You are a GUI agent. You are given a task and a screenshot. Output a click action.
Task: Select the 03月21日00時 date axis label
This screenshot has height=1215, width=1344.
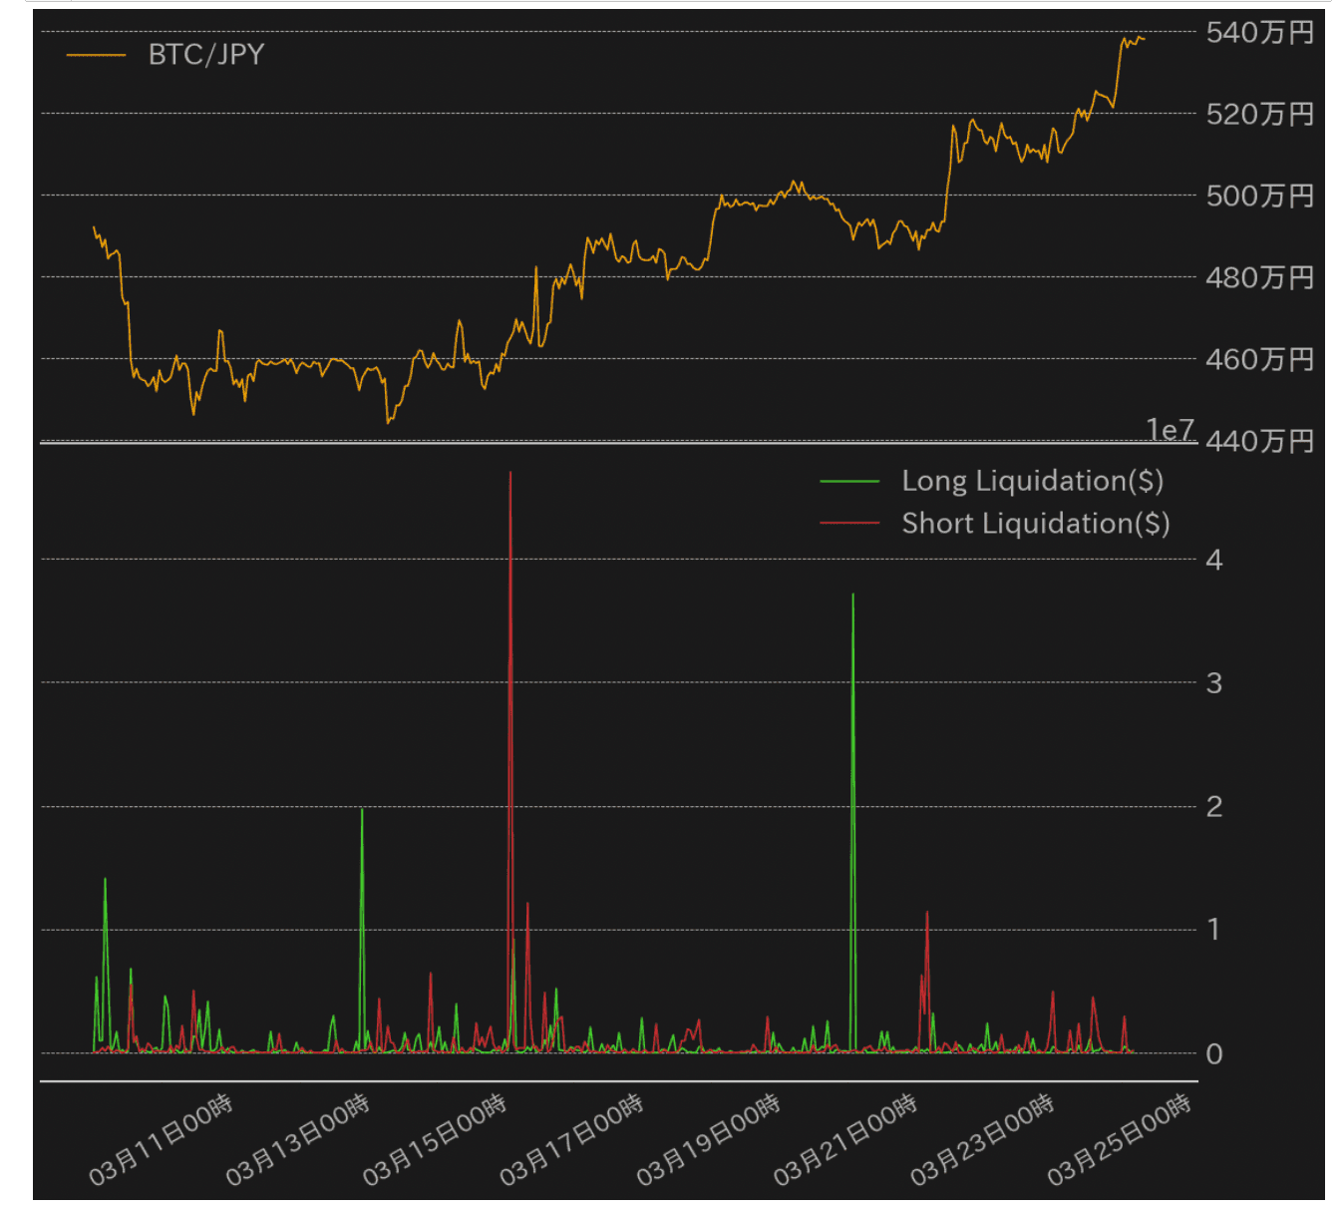coord(845,1139)
